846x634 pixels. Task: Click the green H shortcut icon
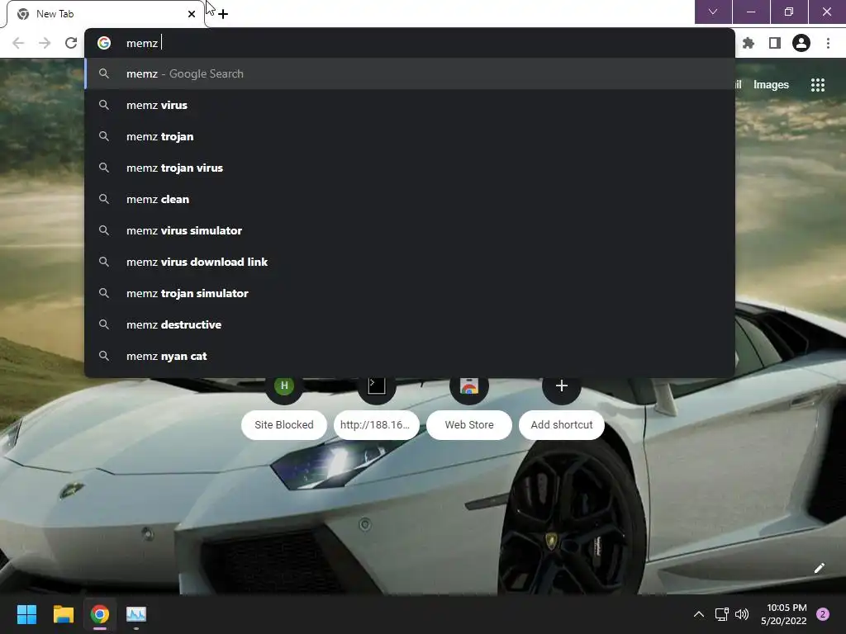click(x=284, y=386)
